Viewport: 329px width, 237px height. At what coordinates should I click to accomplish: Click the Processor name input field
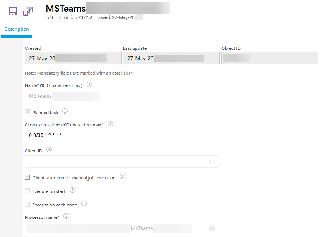pos(115,228)
